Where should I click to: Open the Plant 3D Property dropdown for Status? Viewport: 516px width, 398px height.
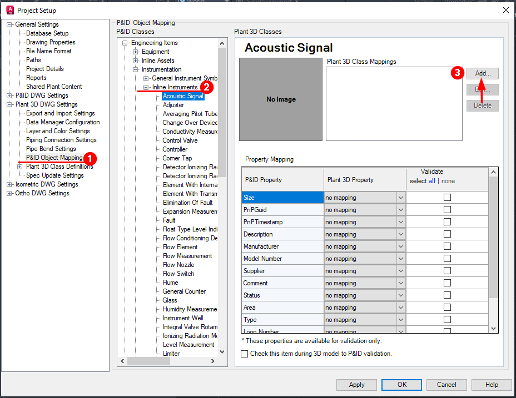click(400, 295)
